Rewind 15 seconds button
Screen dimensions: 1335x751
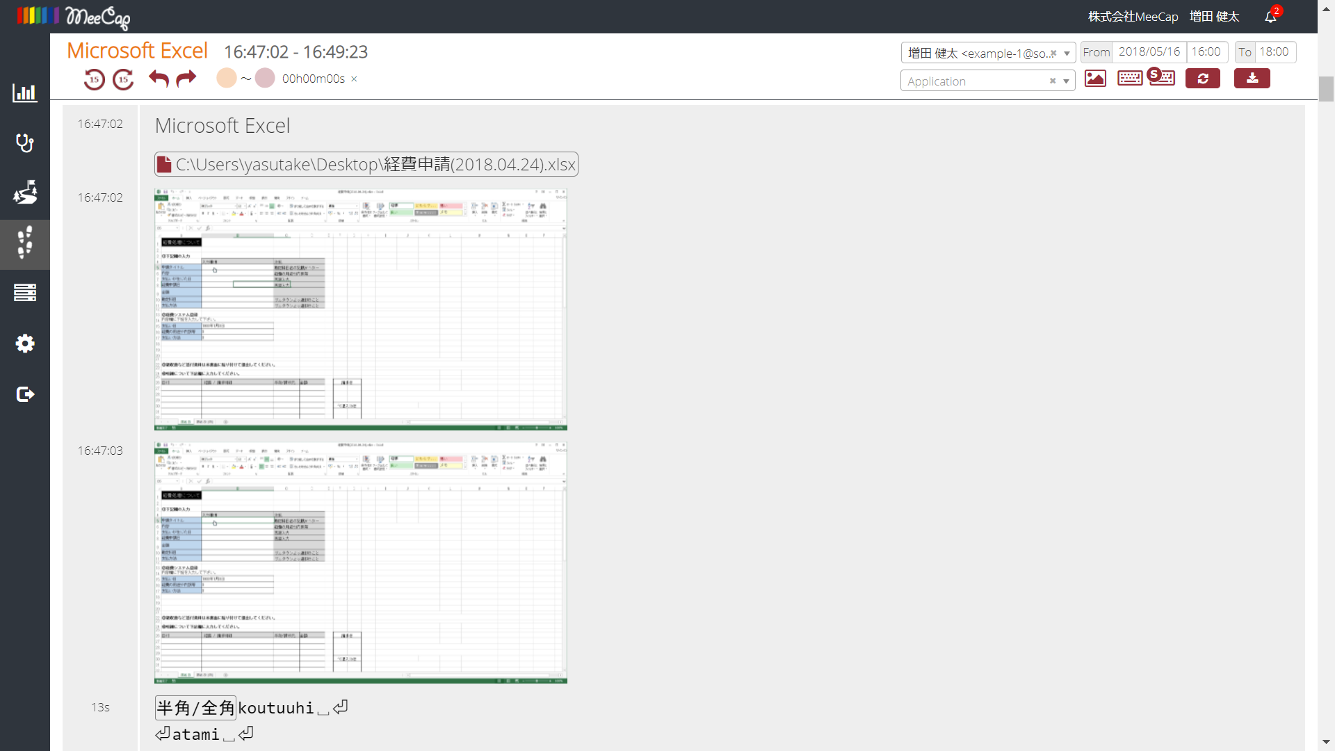pos(95,79)
